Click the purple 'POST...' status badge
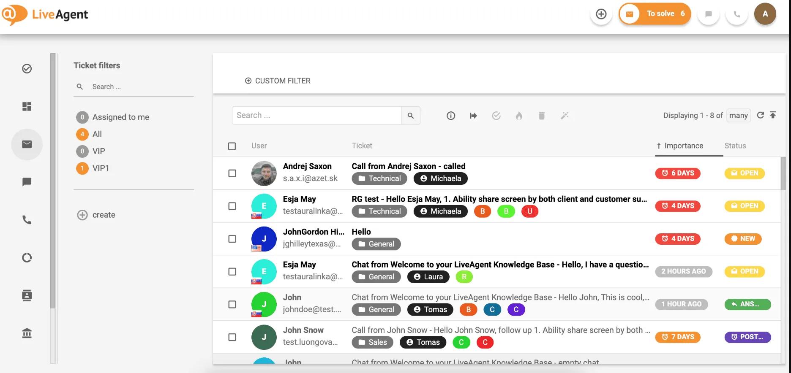Viewport: 791px width, 373px height. pyautogui.click(x=748, y=337)
